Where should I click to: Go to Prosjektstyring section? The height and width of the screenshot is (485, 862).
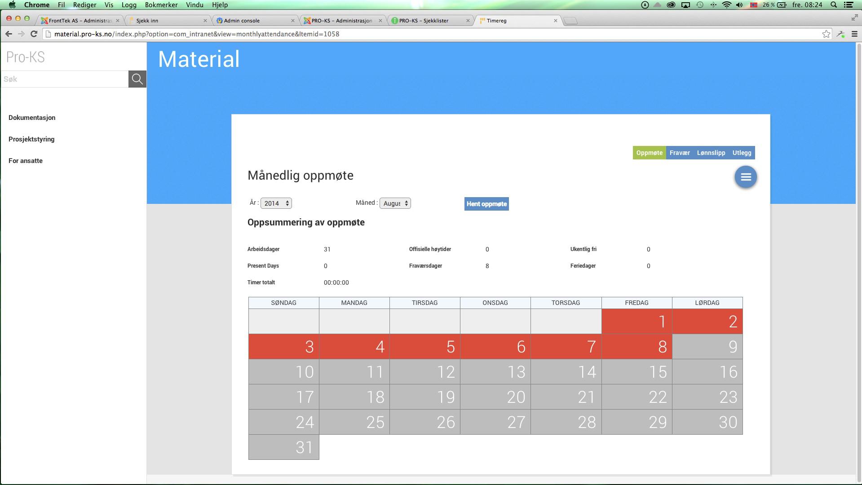[x=31, y=139]
